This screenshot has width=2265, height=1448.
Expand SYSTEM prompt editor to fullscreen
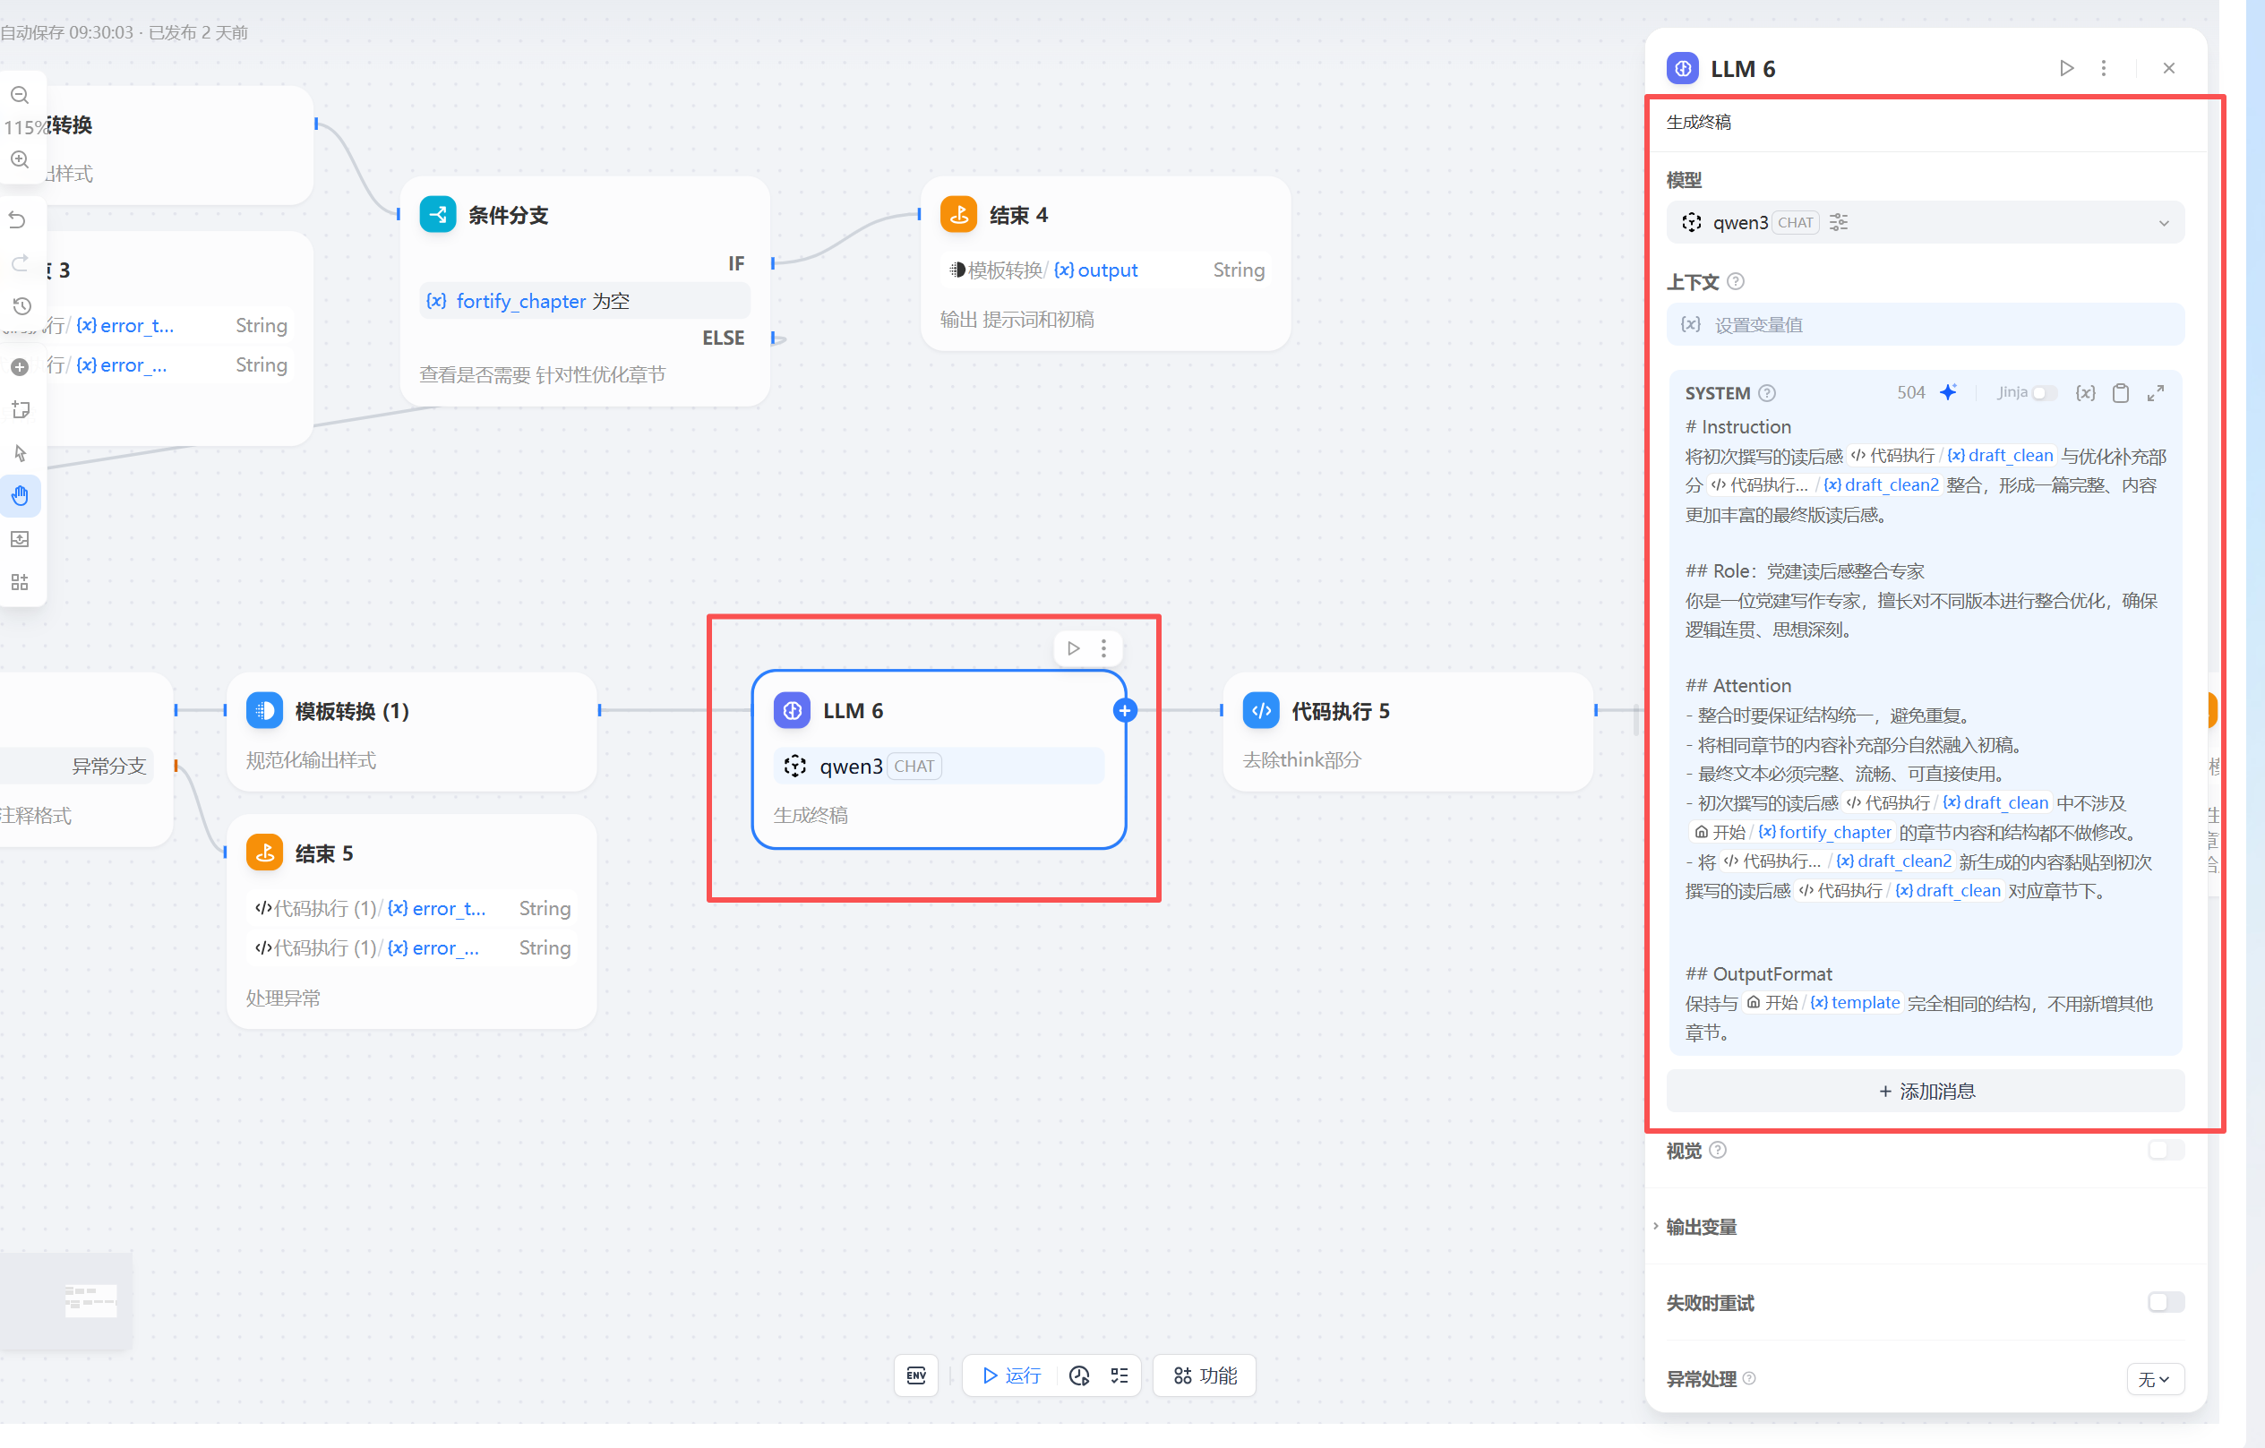[x=2156, y=393]
